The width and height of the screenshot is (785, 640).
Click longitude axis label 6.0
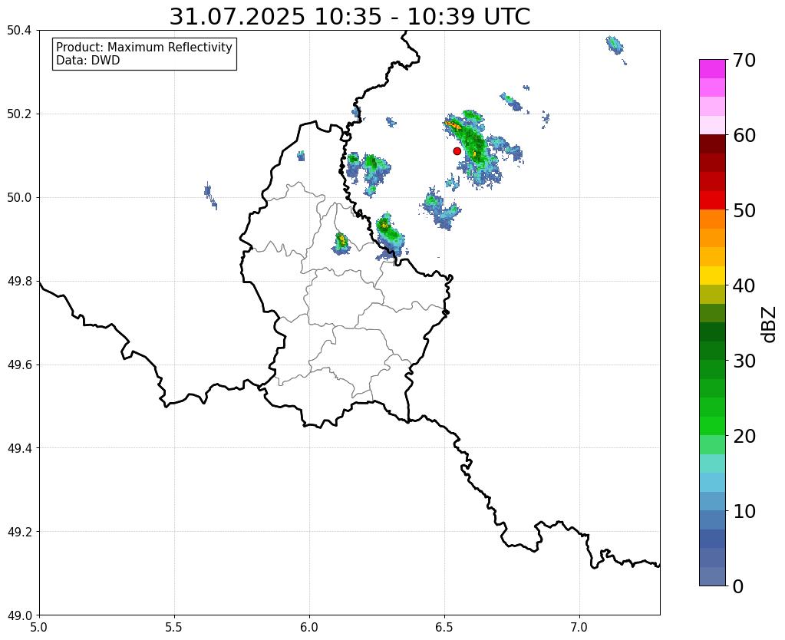pos(309,628)
